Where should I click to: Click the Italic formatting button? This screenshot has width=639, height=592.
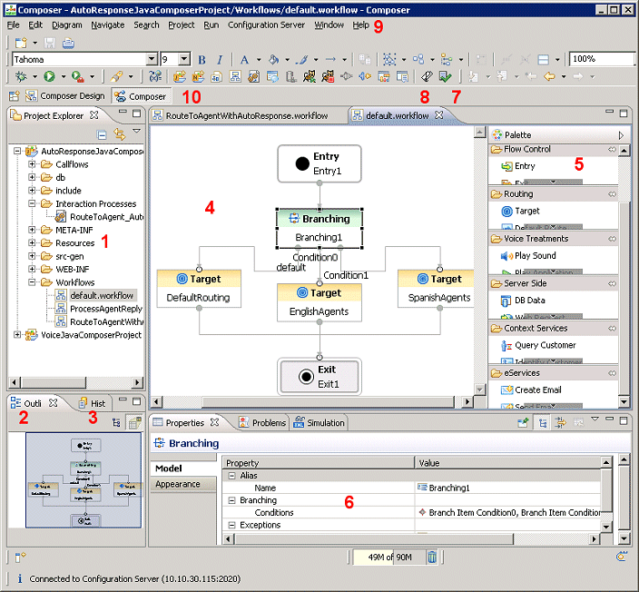click(x=219, y=60)
